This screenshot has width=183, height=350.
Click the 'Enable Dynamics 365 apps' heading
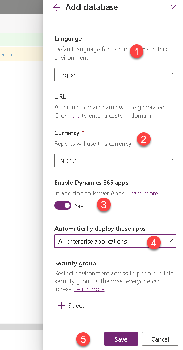91,183
